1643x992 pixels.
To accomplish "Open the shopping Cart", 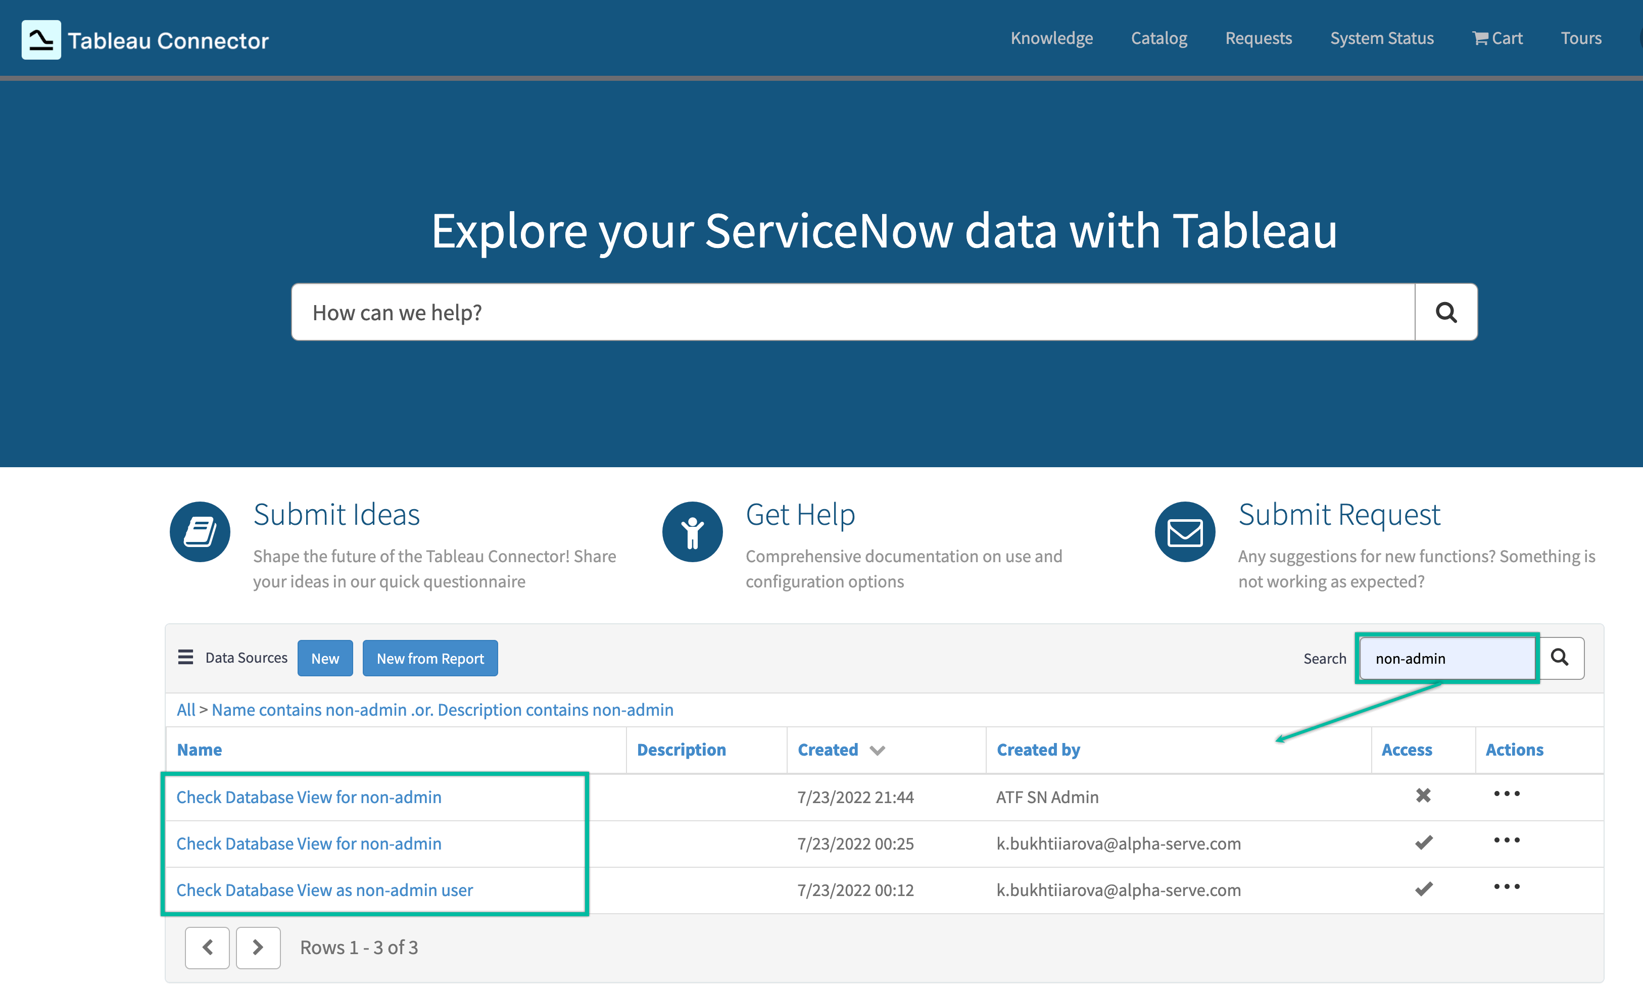I will (x=1497, y=38).
